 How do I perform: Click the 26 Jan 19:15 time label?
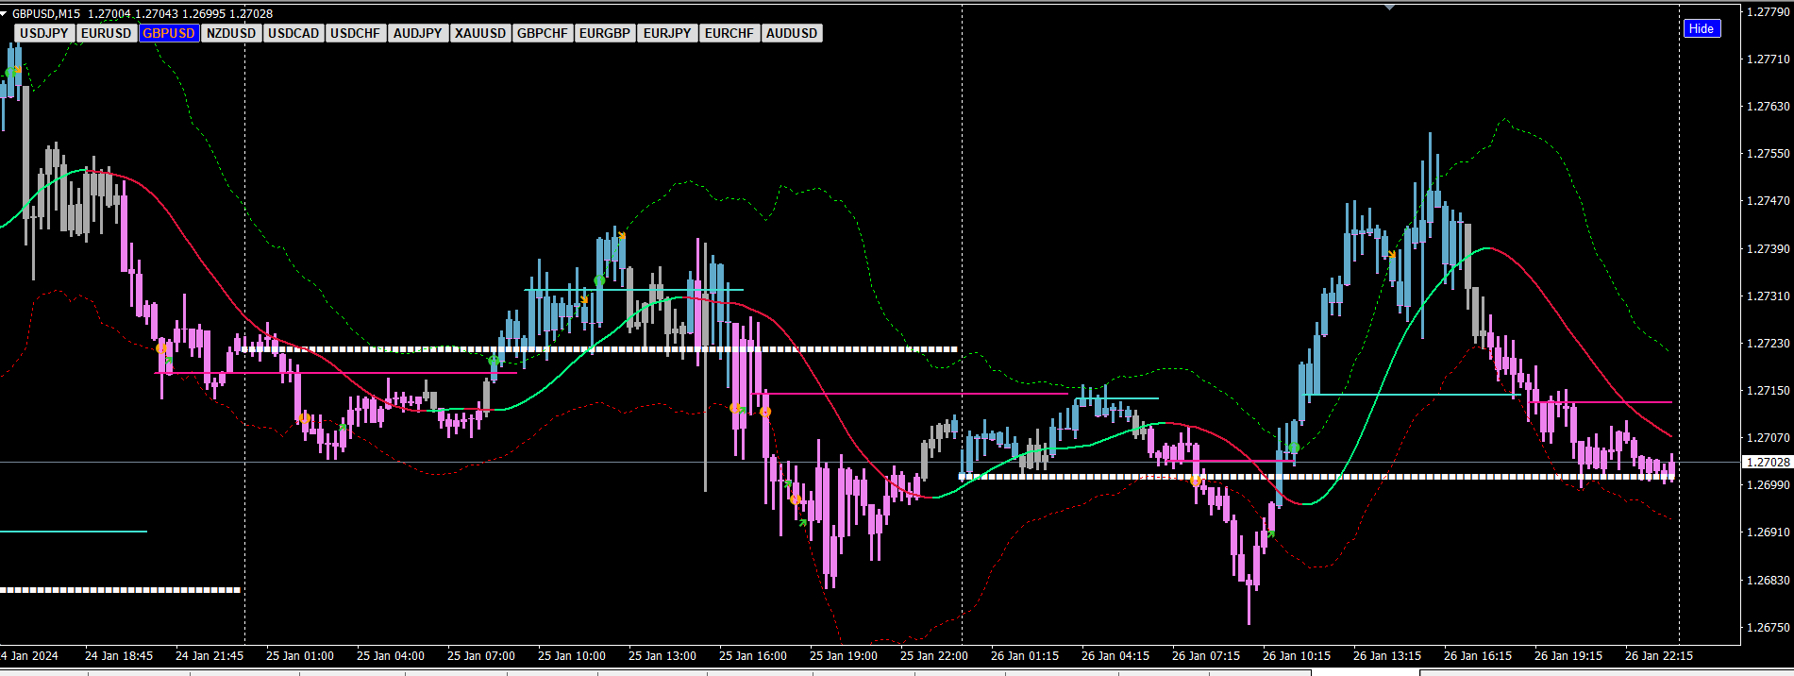tap(1568, 655)
